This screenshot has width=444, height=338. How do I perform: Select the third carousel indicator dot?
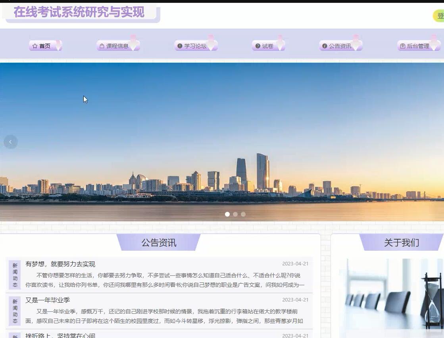point(243,214)
